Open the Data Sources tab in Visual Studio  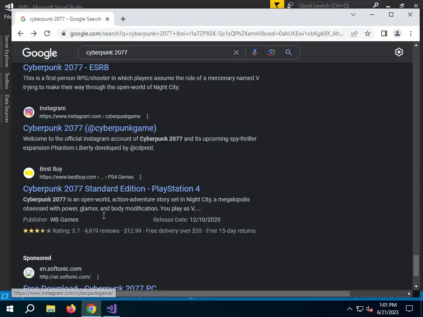tap(7, 109)
